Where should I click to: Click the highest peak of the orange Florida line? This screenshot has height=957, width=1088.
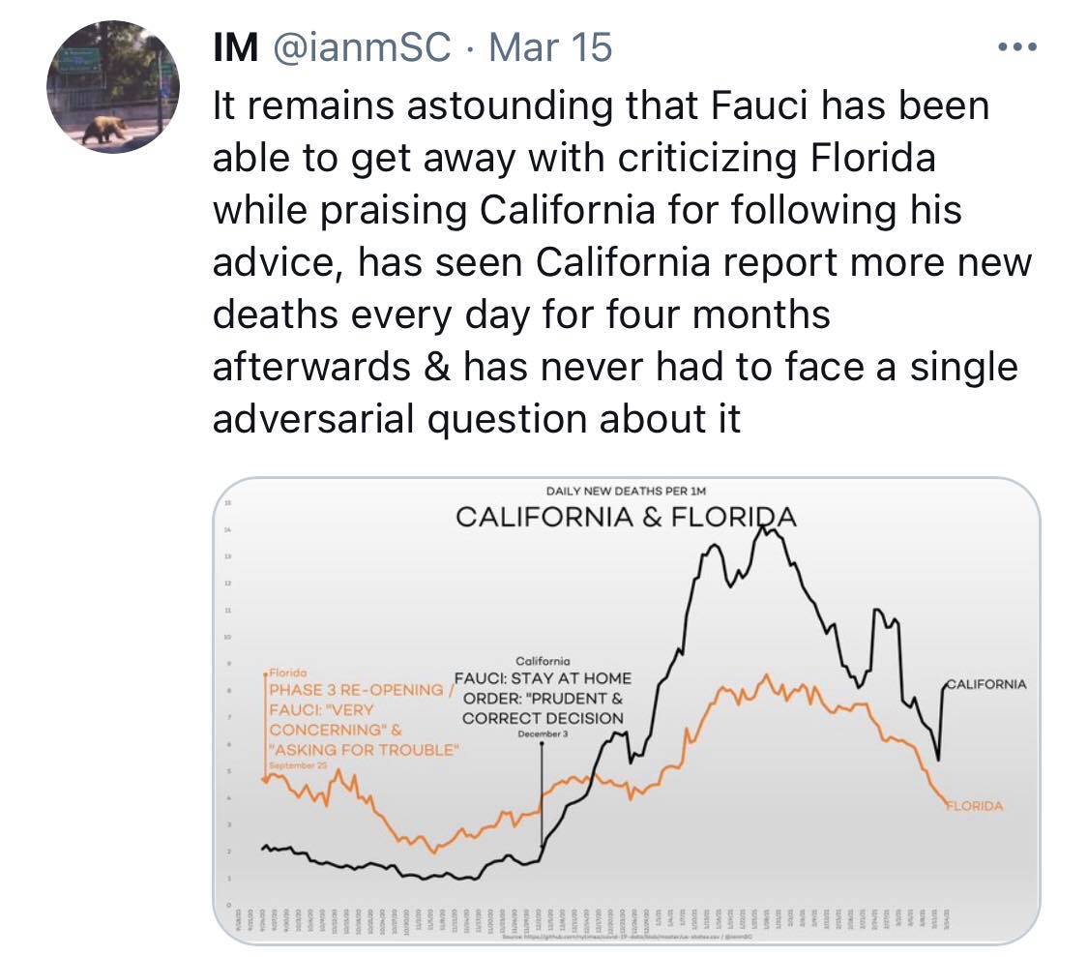[x=767, y=675]
